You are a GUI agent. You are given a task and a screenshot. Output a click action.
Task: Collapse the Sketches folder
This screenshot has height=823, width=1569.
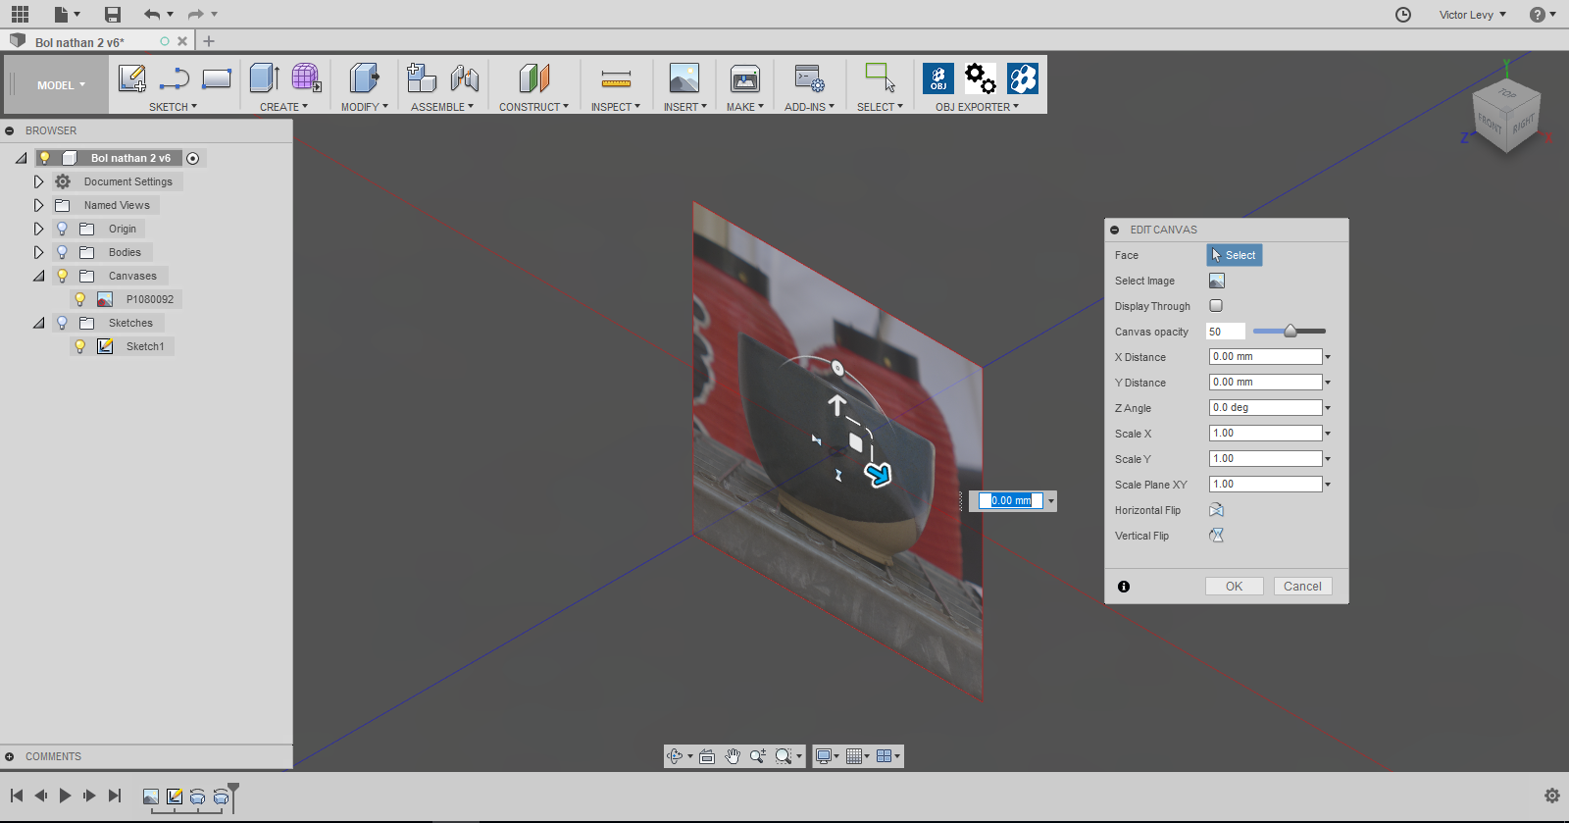pos(38,323)
